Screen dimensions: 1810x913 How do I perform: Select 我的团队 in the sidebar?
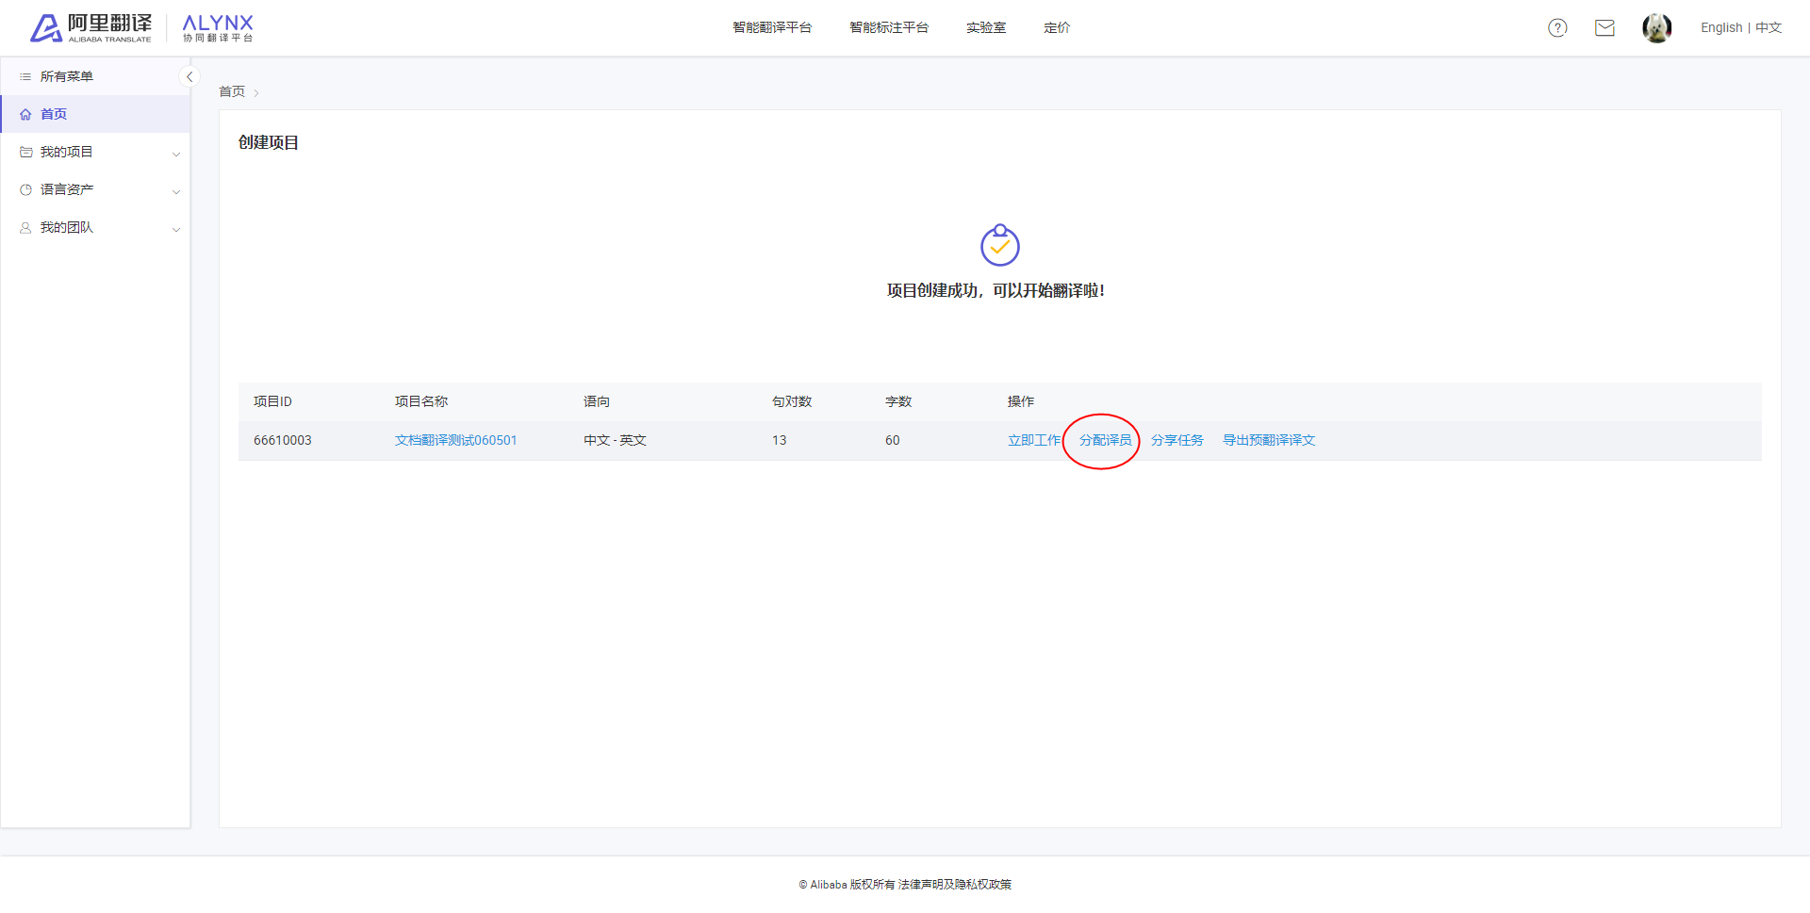tap(95, 227)
